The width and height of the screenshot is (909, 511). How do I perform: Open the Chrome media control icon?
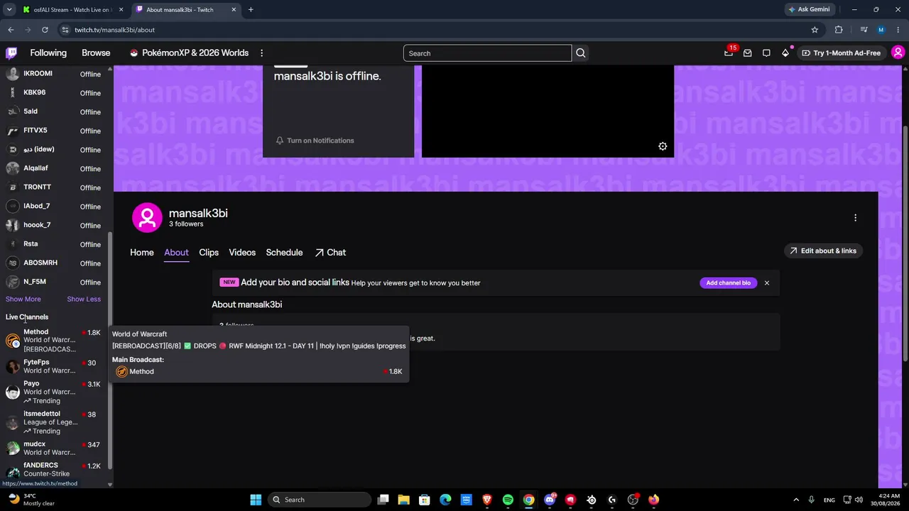864,30
